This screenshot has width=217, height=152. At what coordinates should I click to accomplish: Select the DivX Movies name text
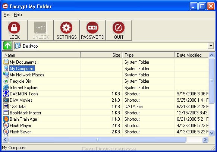(21, 100)
